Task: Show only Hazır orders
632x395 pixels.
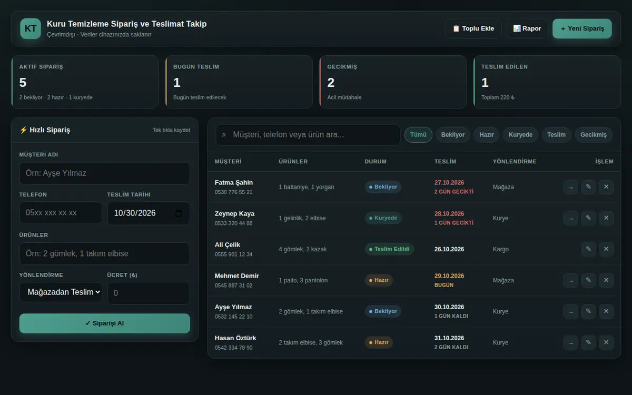Action: click(487, 135)
